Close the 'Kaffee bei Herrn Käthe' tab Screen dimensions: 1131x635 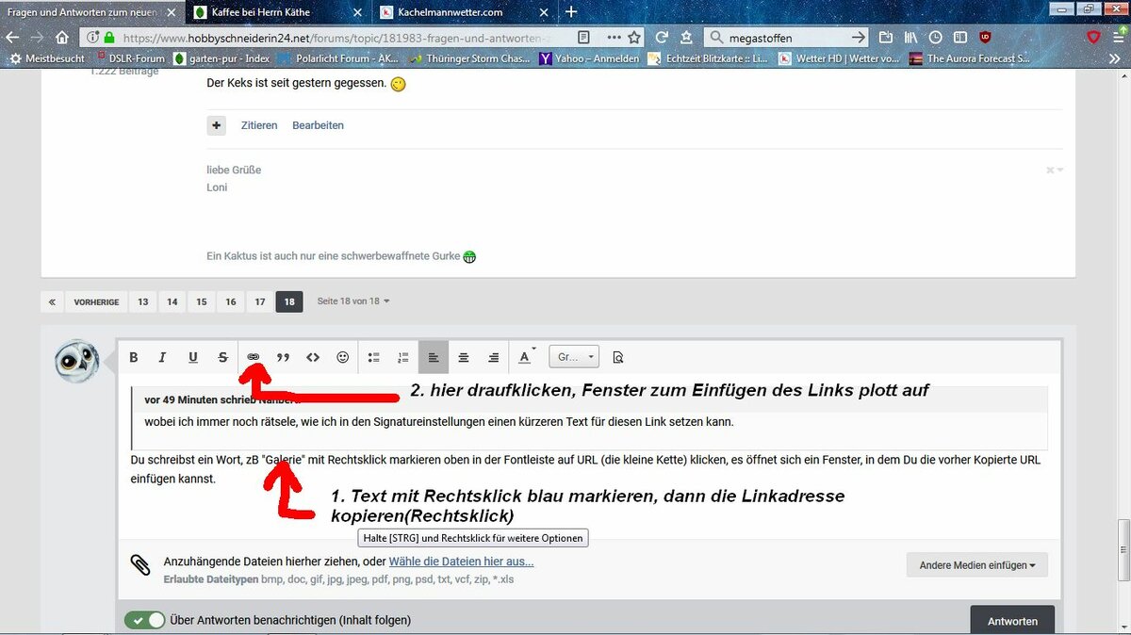click(358, 12)
